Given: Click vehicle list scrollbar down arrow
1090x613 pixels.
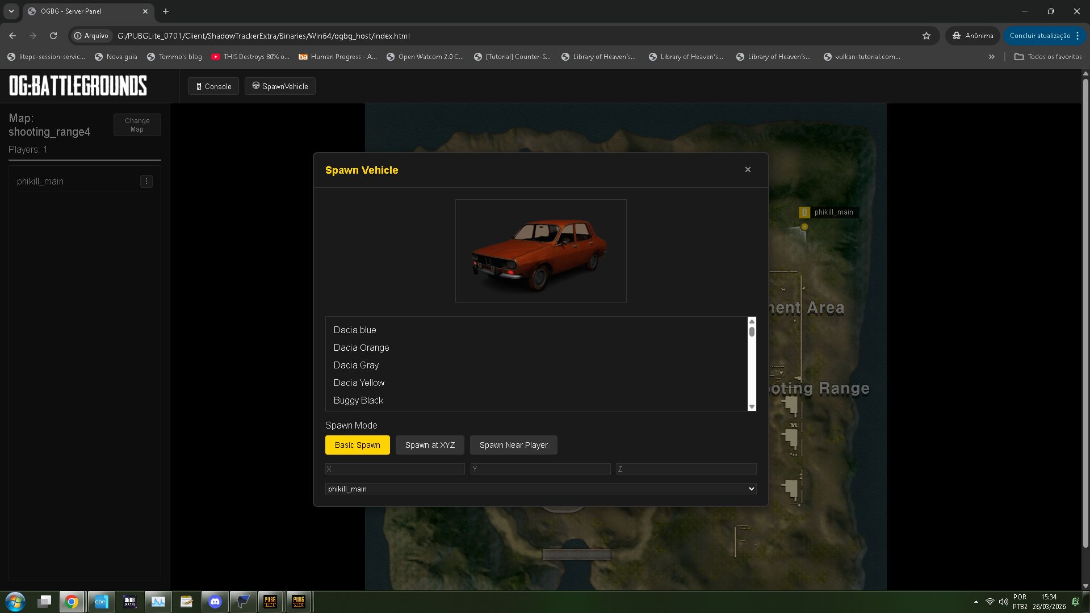Looking at the screenshot, I should pos(752,406).
